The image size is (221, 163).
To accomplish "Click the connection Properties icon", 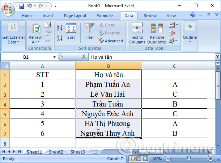I will point(48,33).
